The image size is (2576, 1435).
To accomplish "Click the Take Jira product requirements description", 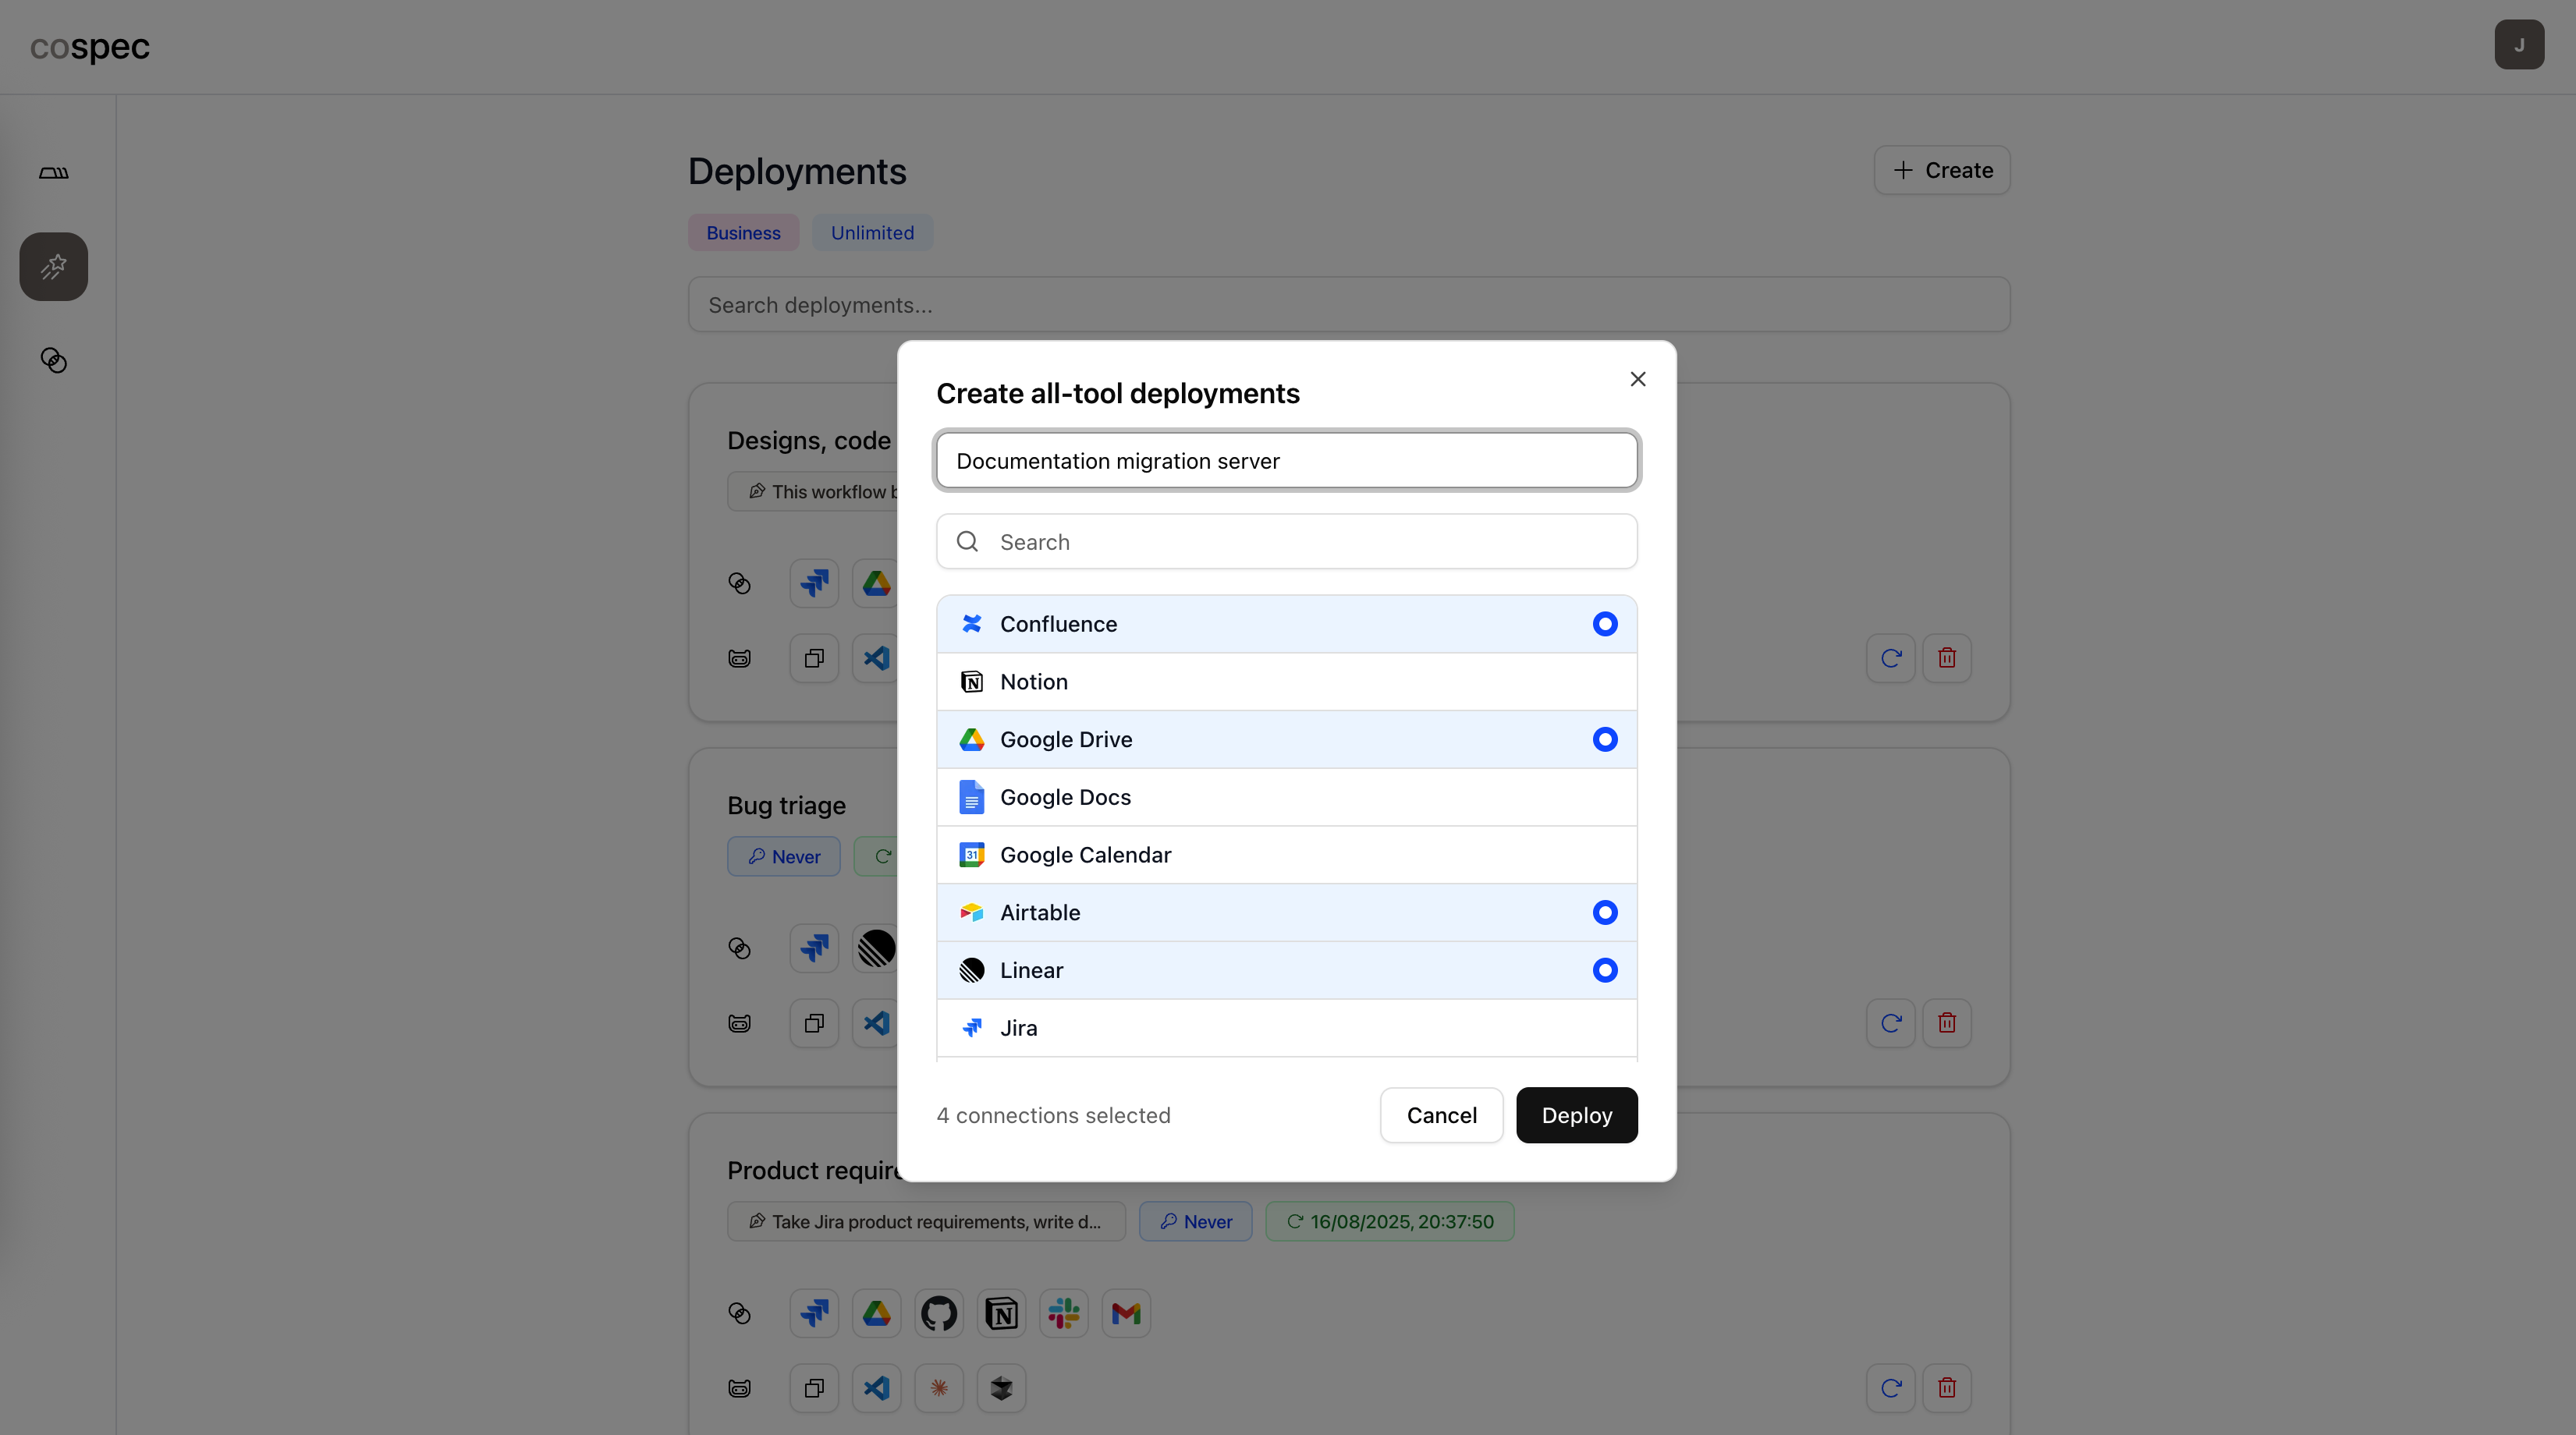I will (x=926, y=1222).
